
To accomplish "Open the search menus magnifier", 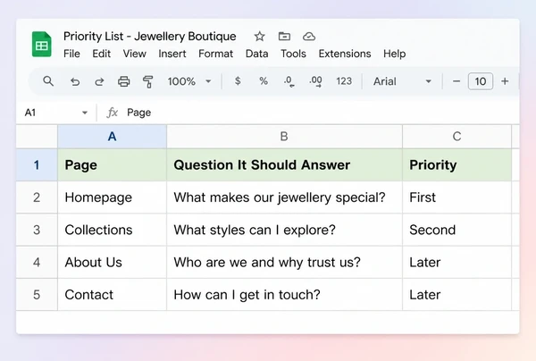I will [x=48, y=81].
